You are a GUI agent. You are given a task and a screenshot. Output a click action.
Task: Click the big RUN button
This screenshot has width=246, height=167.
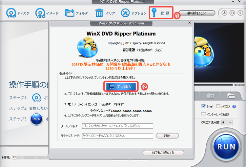(226, 147)
